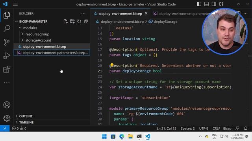The image size is (252, 141).
Task: Open the ENG US language switcher
Action: [214, 136]
